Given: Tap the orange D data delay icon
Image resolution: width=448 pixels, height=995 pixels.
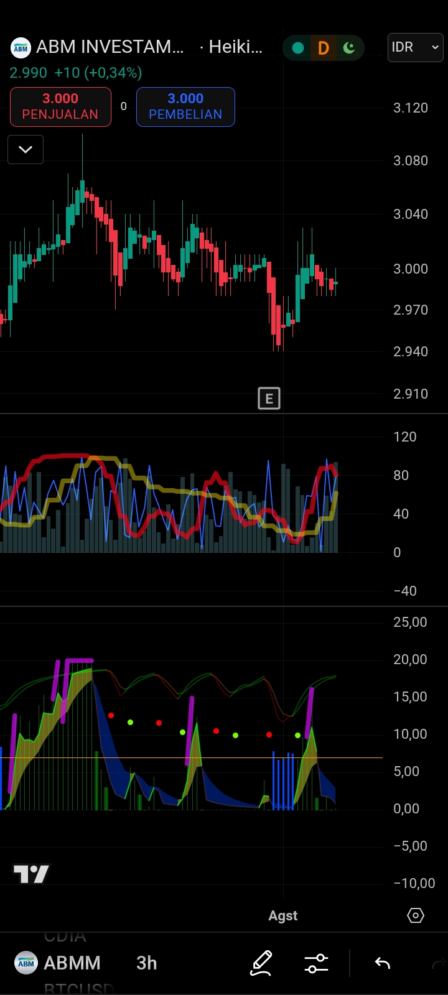Looking at the screenshot, I should [x=323, y=48].
